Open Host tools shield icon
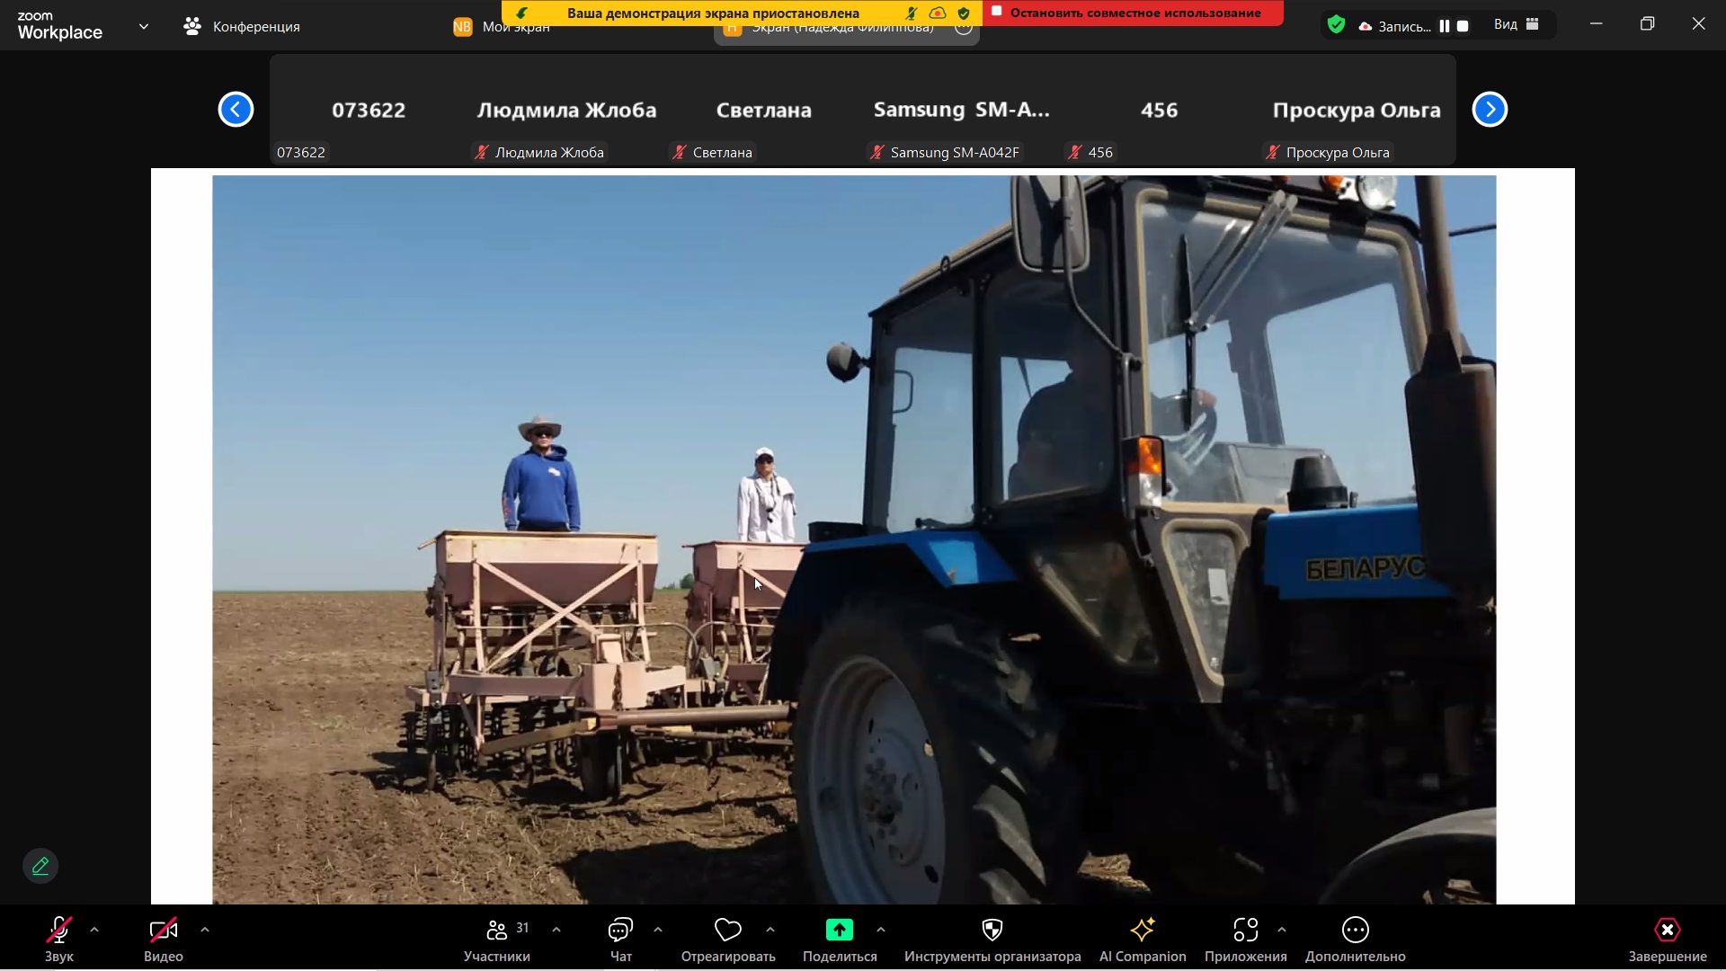Viewport: 1726px width, 971px height. pos(992,930)
